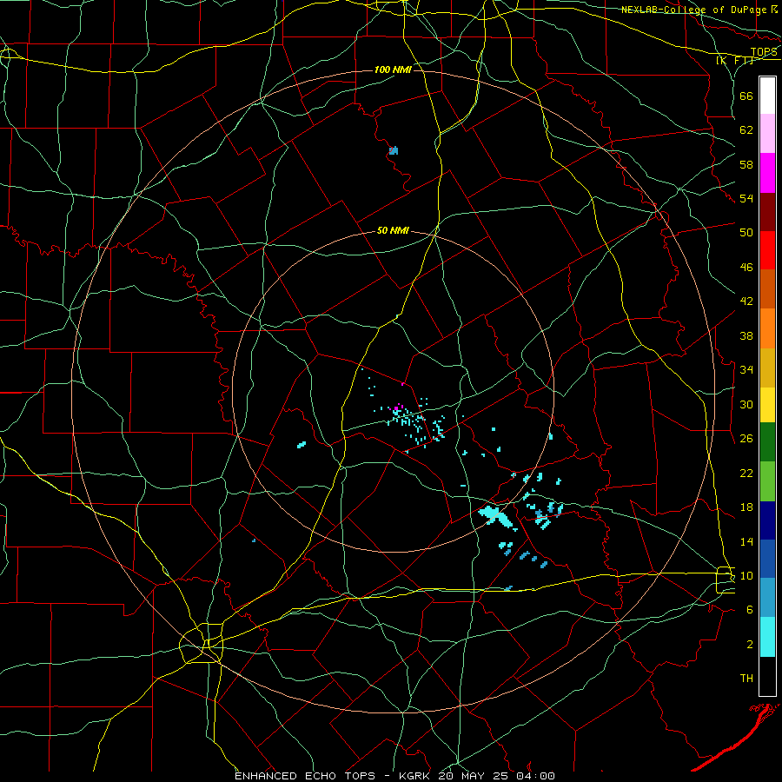Click the bright red legend swatch
Image resolution: width=782 pixels, height=782 pixels.
767,250
